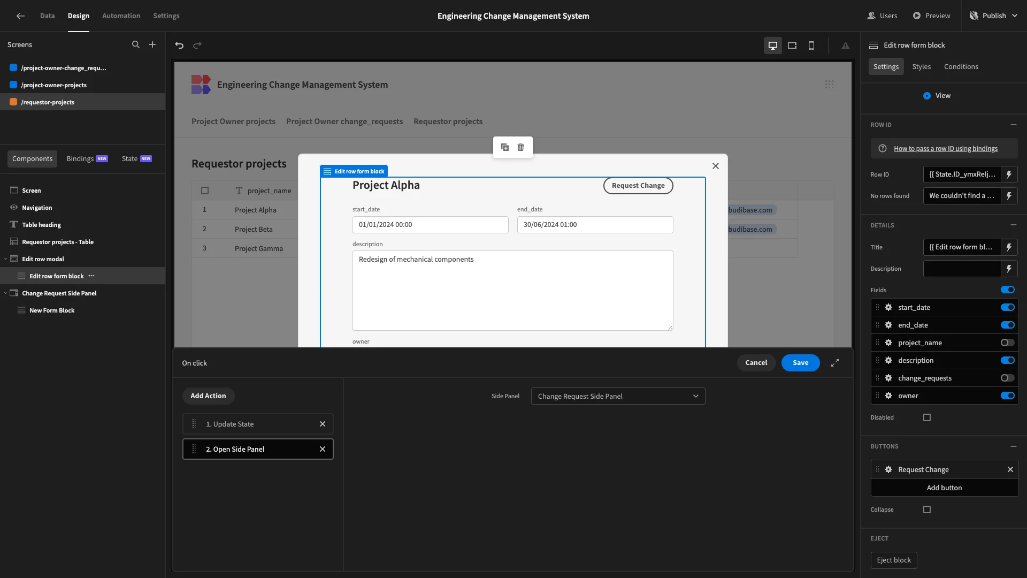Remove the Open Side Panel action
The image size is (1027, 578).
[x=323, y=449]
